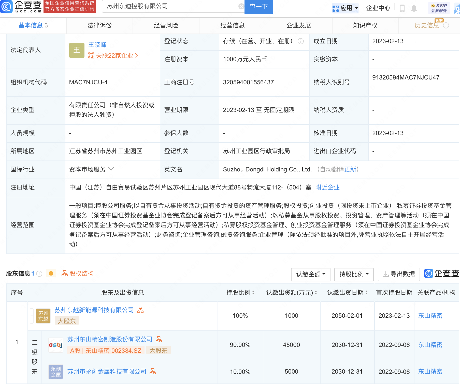Screen dimensions: 460x384
Task: Click the SVIP member service icon
Action: 439,8
